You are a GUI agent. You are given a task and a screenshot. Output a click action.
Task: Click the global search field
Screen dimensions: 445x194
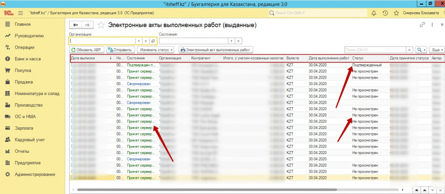317,13
